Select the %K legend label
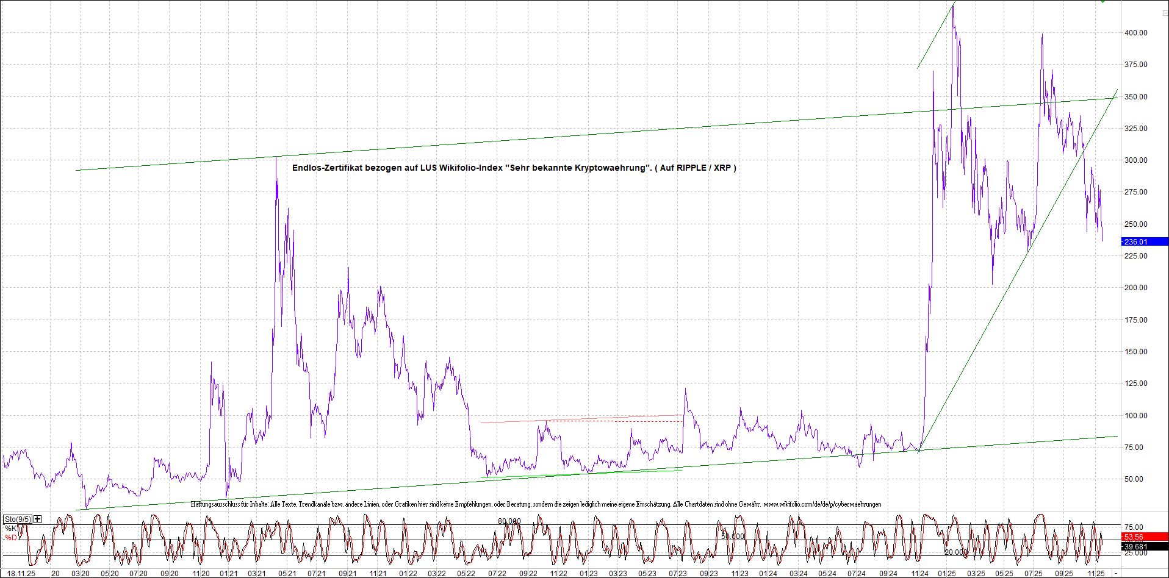 point(10,528)
